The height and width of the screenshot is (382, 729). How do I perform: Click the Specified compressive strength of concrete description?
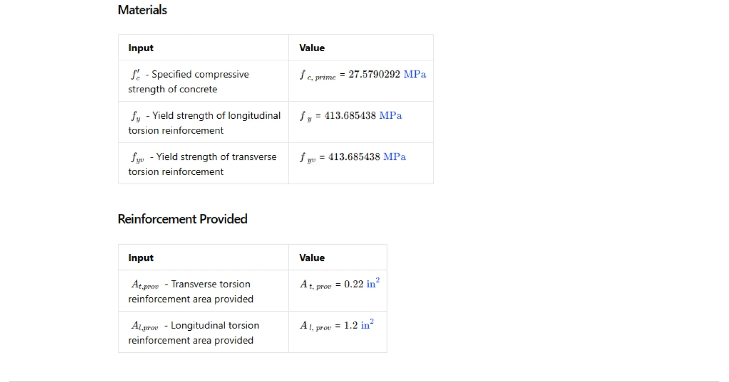point(188,81)
